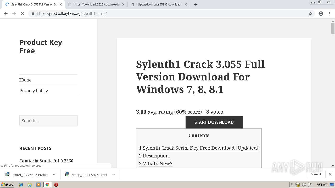
Task: Close the third downloads25233 tab
Action: (x=186, y=4)
